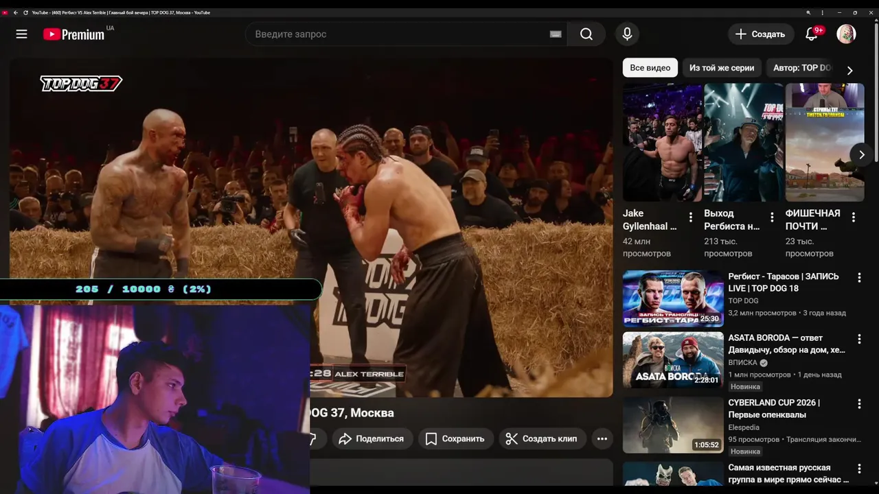Open the account avatar menu
The height and width of the screenshot is (494, 879).
tap(846, 34)
